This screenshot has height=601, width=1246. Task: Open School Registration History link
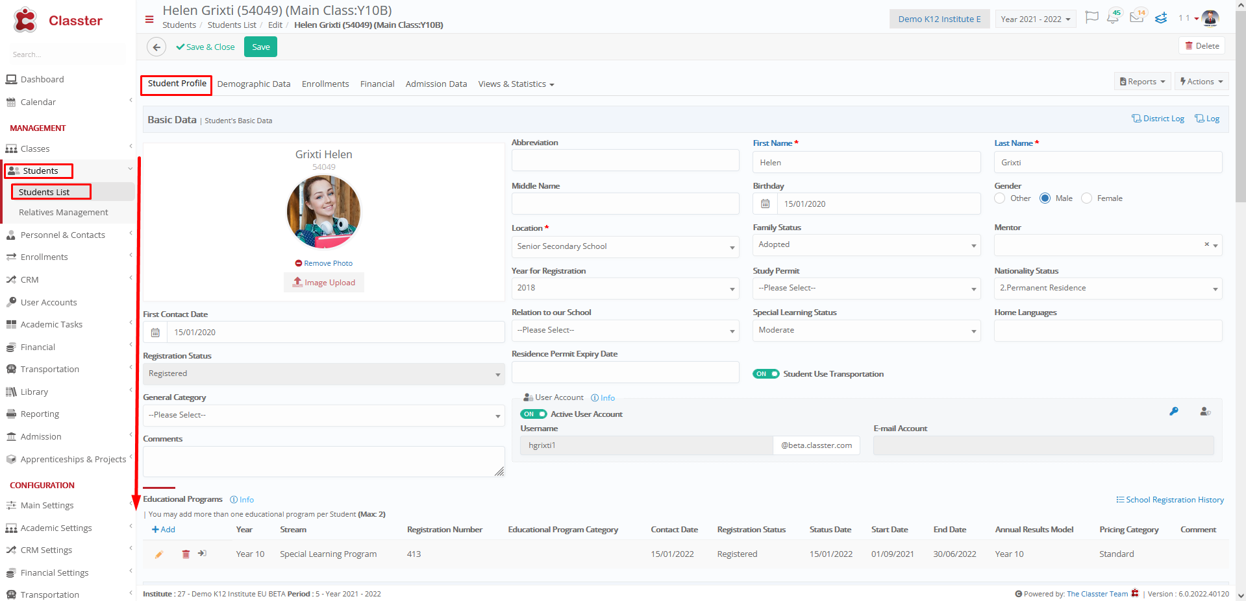1170,500
